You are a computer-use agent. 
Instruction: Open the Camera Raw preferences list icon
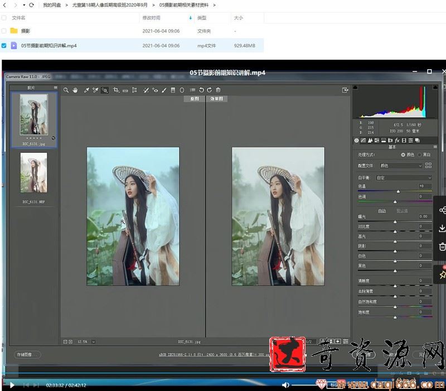coord(192,90)
